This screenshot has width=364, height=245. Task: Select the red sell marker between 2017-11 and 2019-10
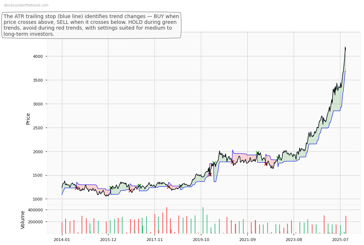(169, 187)
